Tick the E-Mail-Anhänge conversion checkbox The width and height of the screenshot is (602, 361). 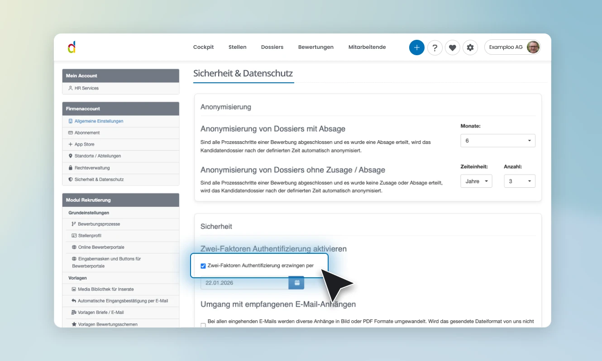[203, 325]
